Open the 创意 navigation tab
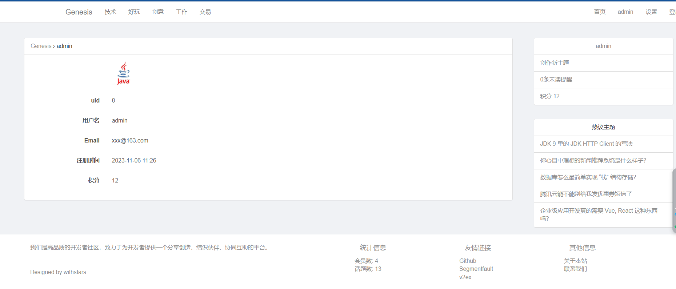Image resolution: width=676 pixels, height=289 pixels. (x=158, y=12)
